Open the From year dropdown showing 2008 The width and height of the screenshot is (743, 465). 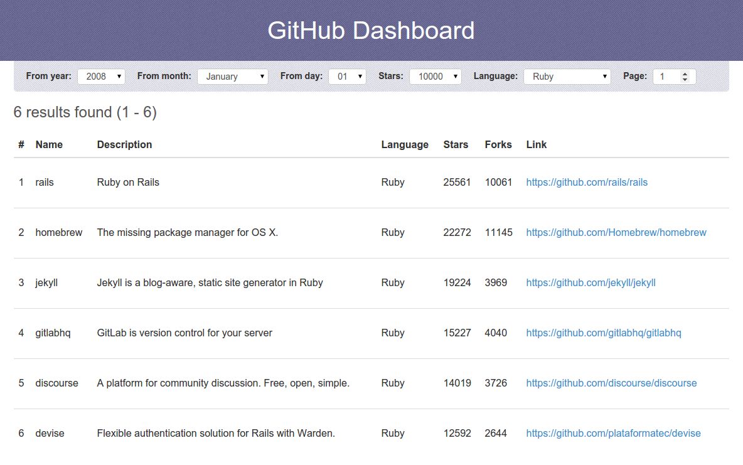pos(101,77)
